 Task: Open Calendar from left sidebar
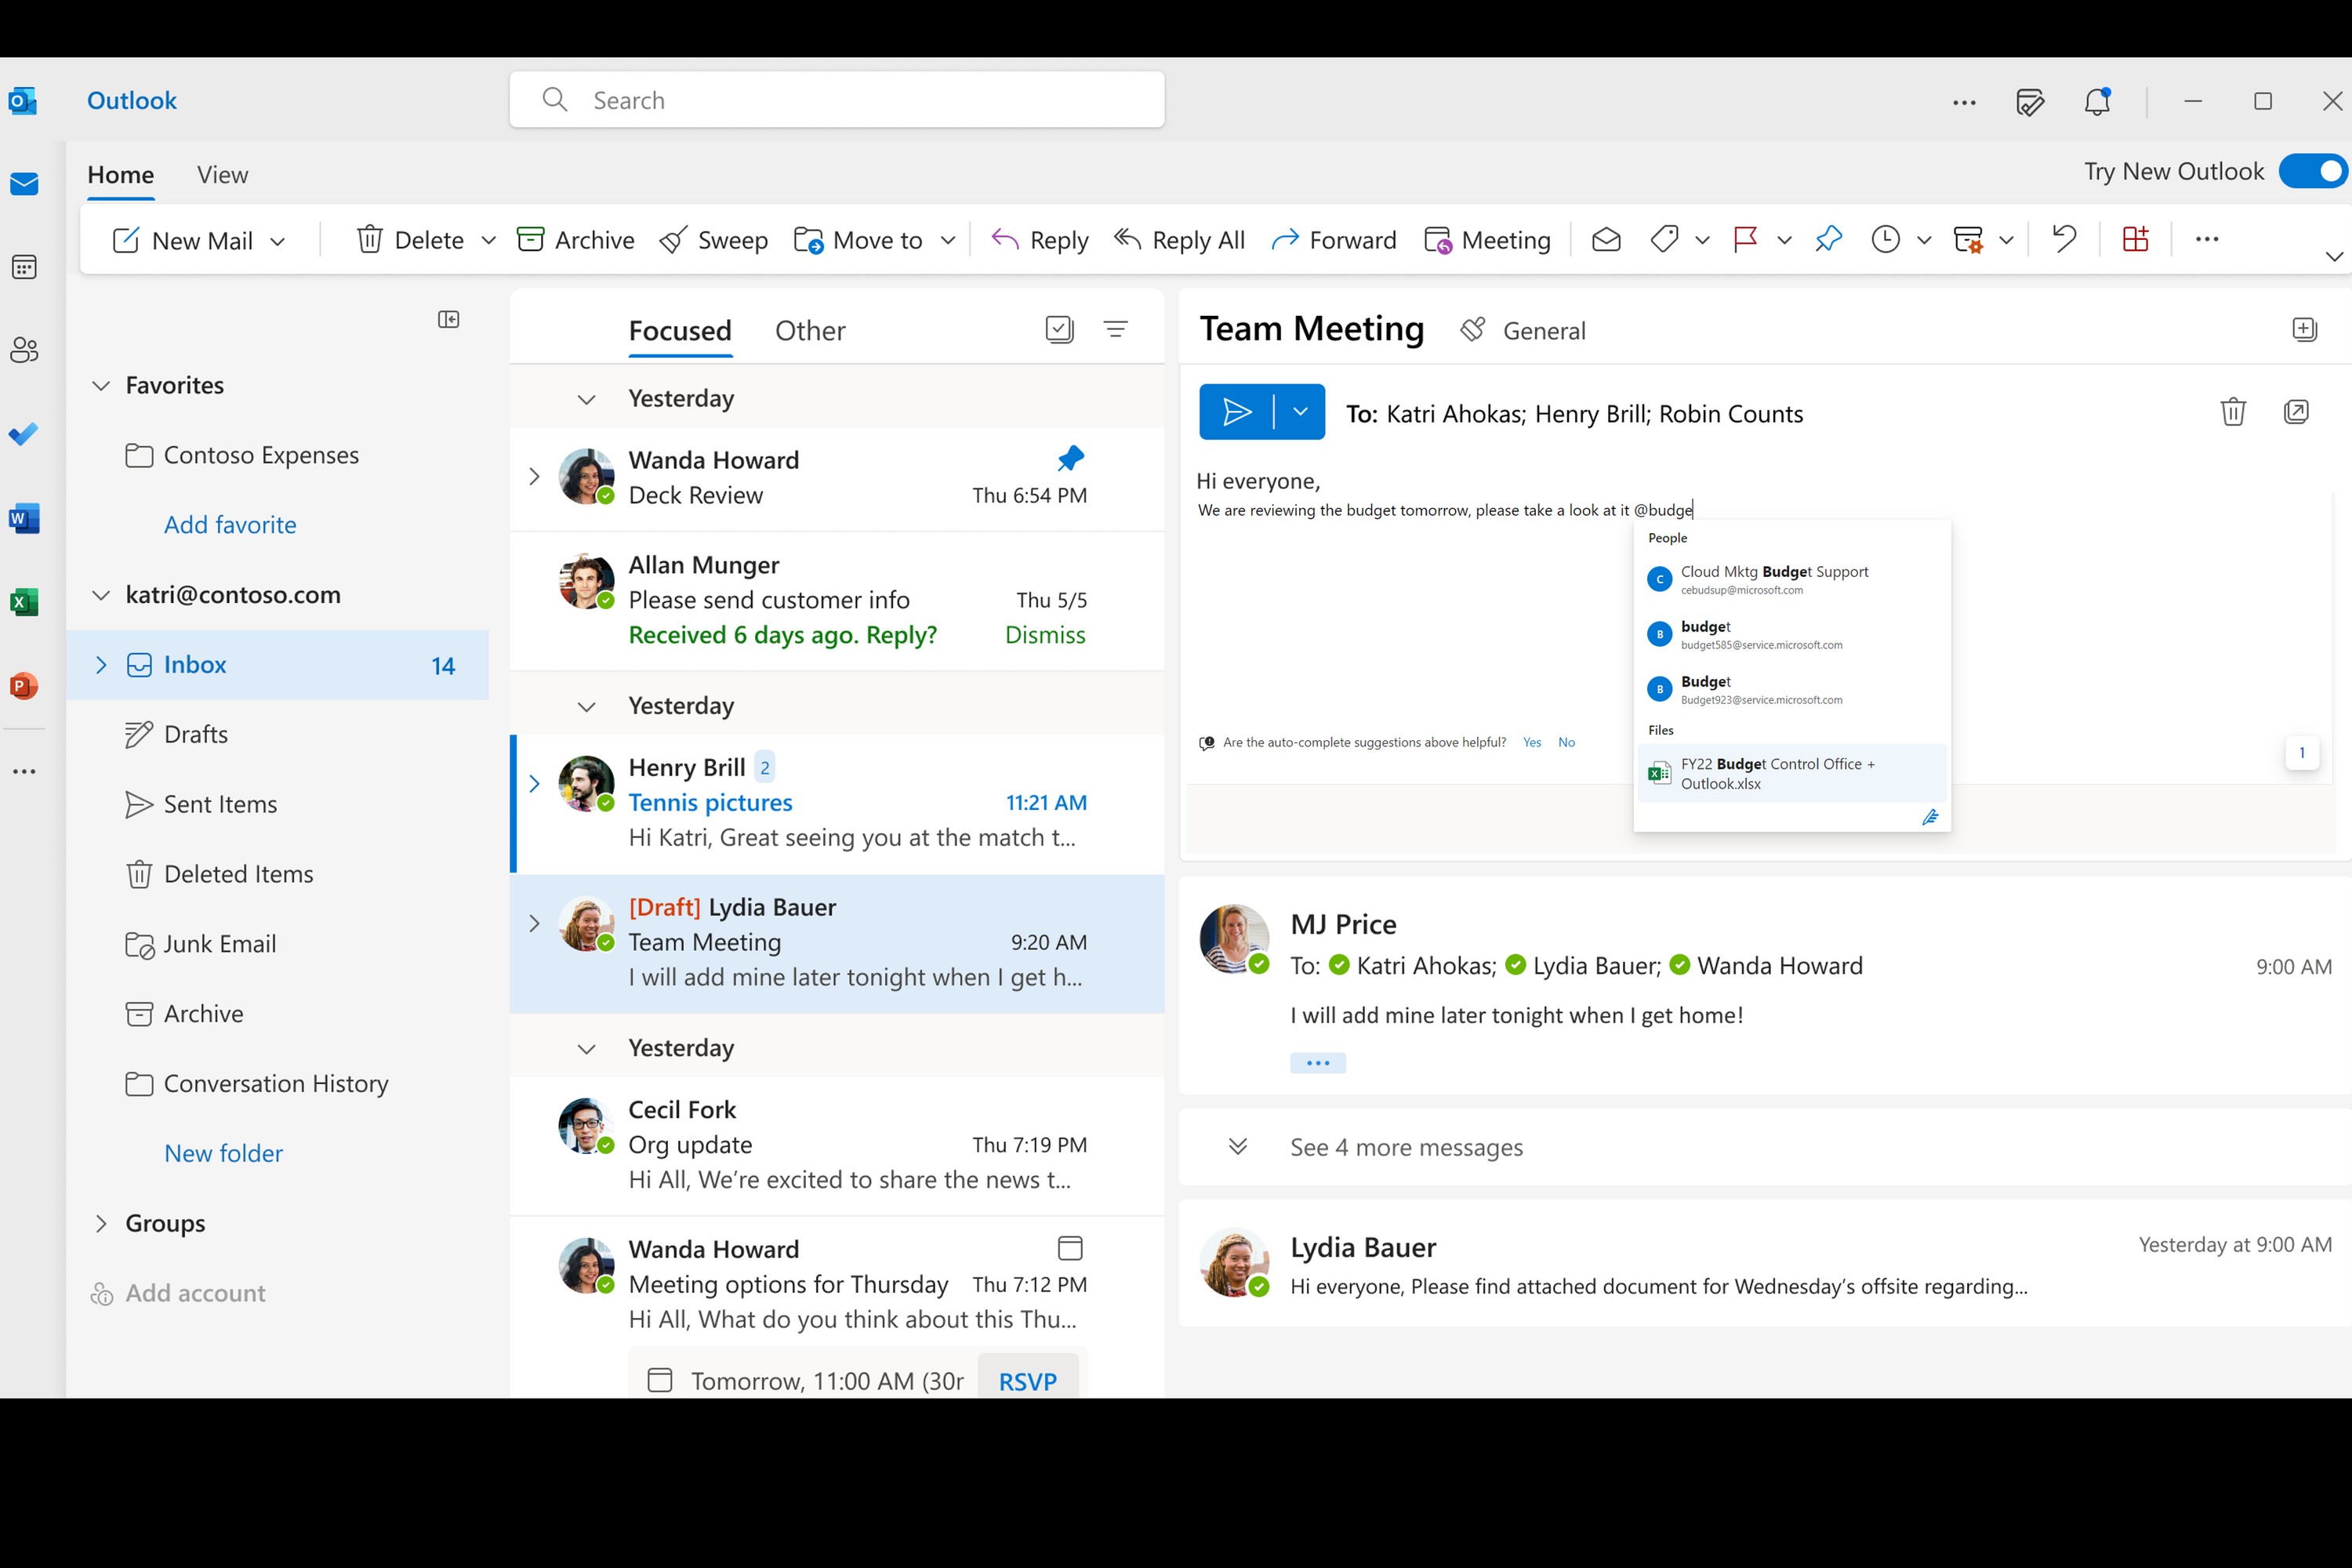pyautogui.click(x=24, y=267)
